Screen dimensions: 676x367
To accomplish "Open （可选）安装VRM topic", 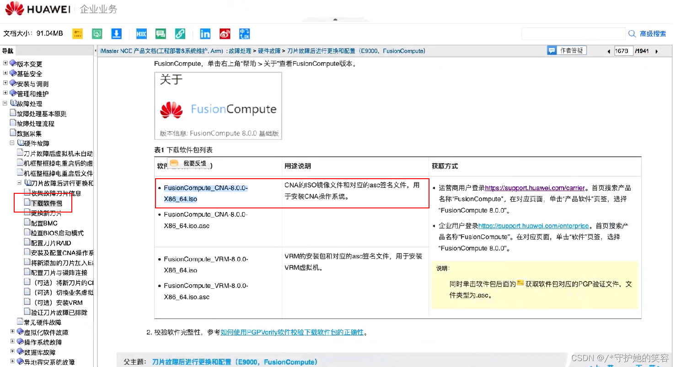I will pos(57,303).
